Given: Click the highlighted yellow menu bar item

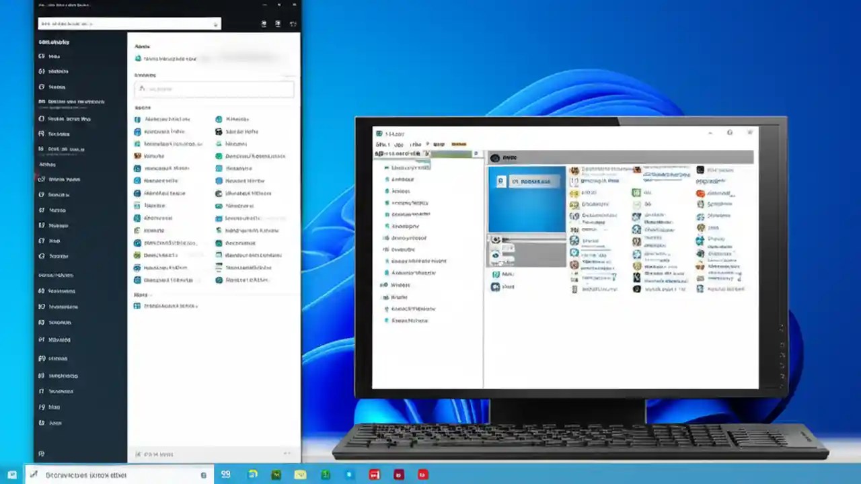Looking at the screenshot, I should click(459, 144).
